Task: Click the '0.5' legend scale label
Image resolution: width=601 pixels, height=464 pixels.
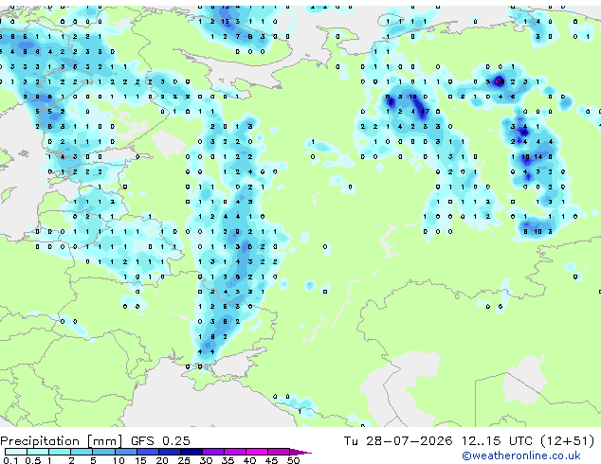Action: coord(32,460)
